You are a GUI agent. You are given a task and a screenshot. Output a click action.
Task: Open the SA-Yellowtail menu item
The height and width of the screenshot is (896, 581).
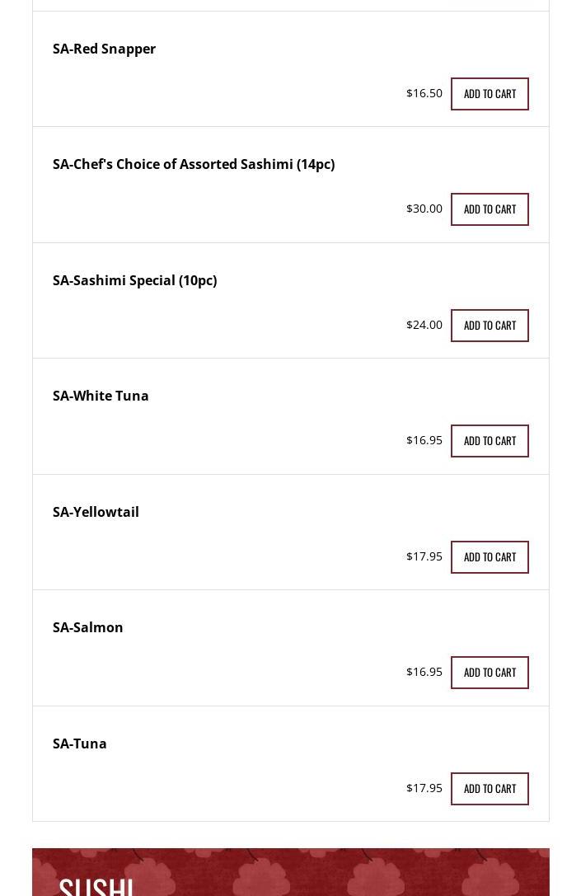click(96, 512)
